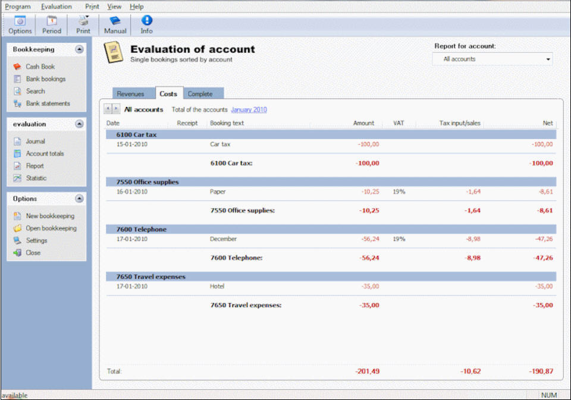This screenshot has width=571, height=400.
Task: Go to previous account arrow
Action: coord(107,109)
